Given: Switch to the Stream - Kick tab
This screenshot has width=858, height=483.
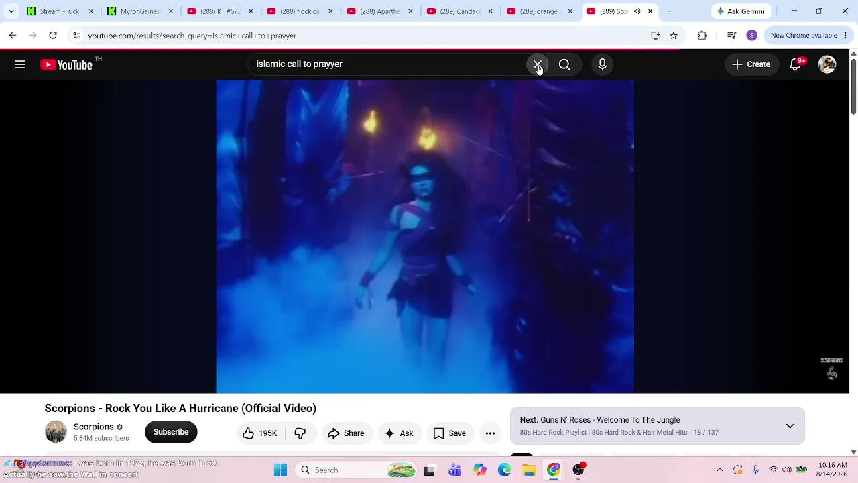Looking at the screenshot, I should point(59,11).
